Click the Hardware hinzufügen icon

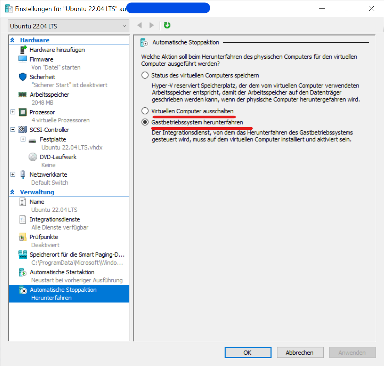[23, 50]
